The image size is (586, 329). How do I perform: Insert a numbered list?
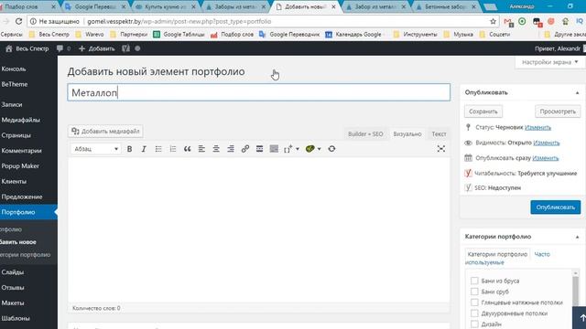tap(173, 149)
